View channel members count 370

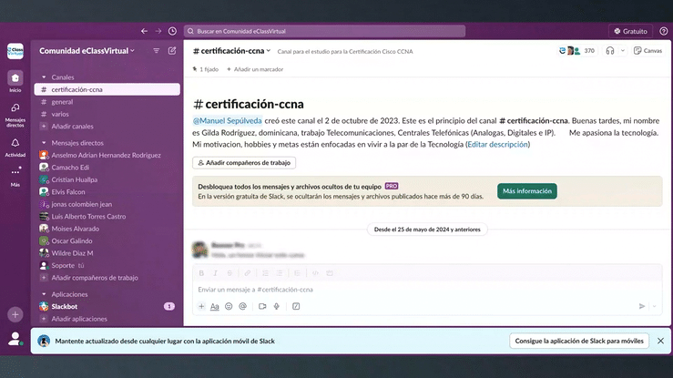pos(577,51)
